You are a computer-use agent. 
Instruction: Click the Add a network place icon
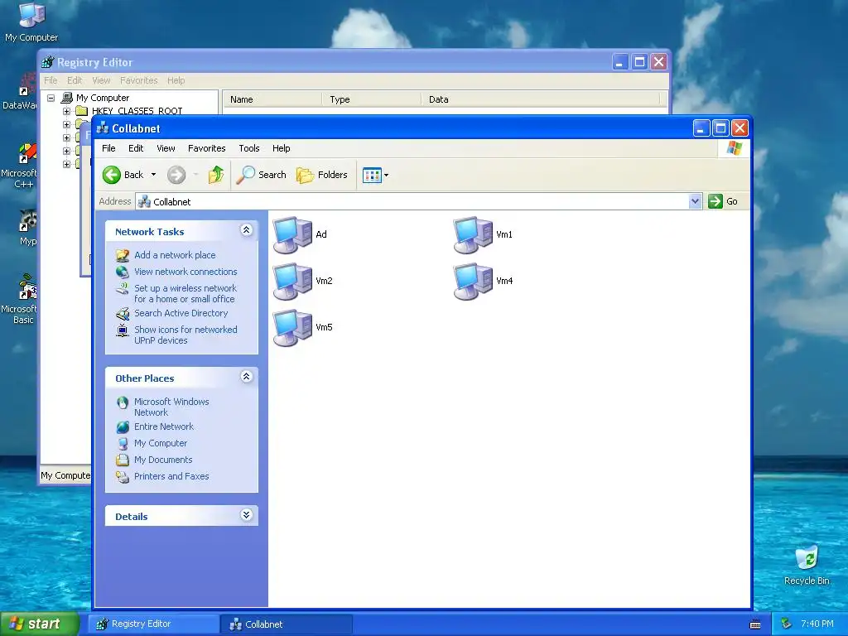point(123,255)
